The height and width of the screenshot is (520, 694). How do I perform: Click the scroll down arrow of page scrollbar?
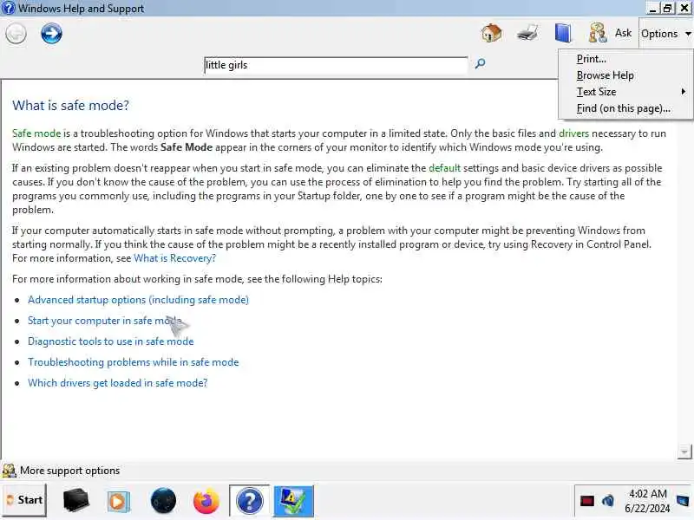pos(684,452)
